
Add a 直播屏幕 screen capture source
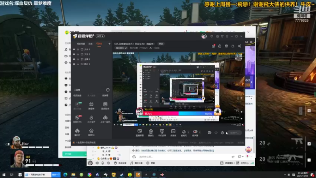[140, 133]
